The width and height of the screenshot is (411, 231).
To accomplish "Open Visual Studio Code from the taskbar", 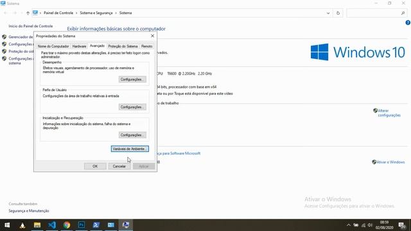I will click(x=52, y=225).
